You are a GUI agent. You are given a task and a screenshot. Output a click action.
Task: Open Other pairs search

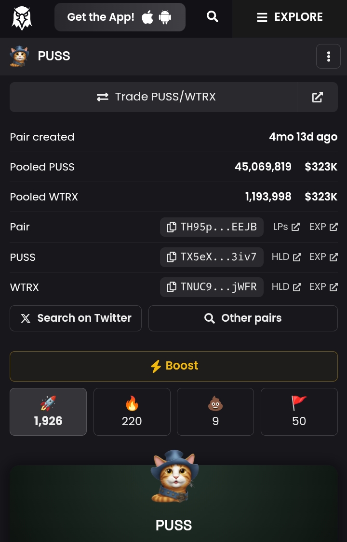pyautogui.click(x=243, y=318)
